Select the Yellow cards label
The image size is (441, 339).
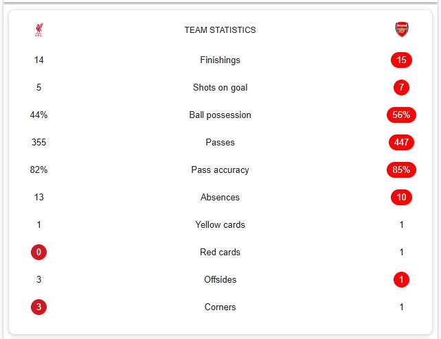click(220, 224)
